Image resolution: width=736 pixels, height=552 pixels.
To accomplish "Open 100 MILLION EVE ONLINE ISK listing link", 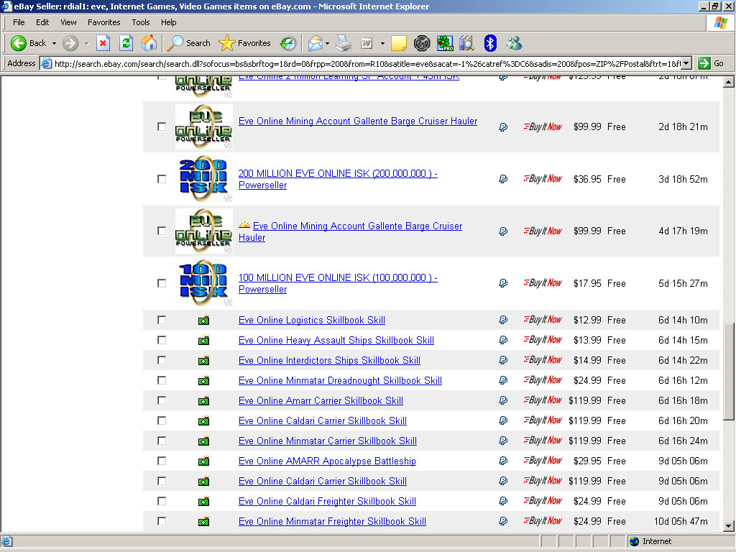I will pyautogui.click(x=338, y=283).
